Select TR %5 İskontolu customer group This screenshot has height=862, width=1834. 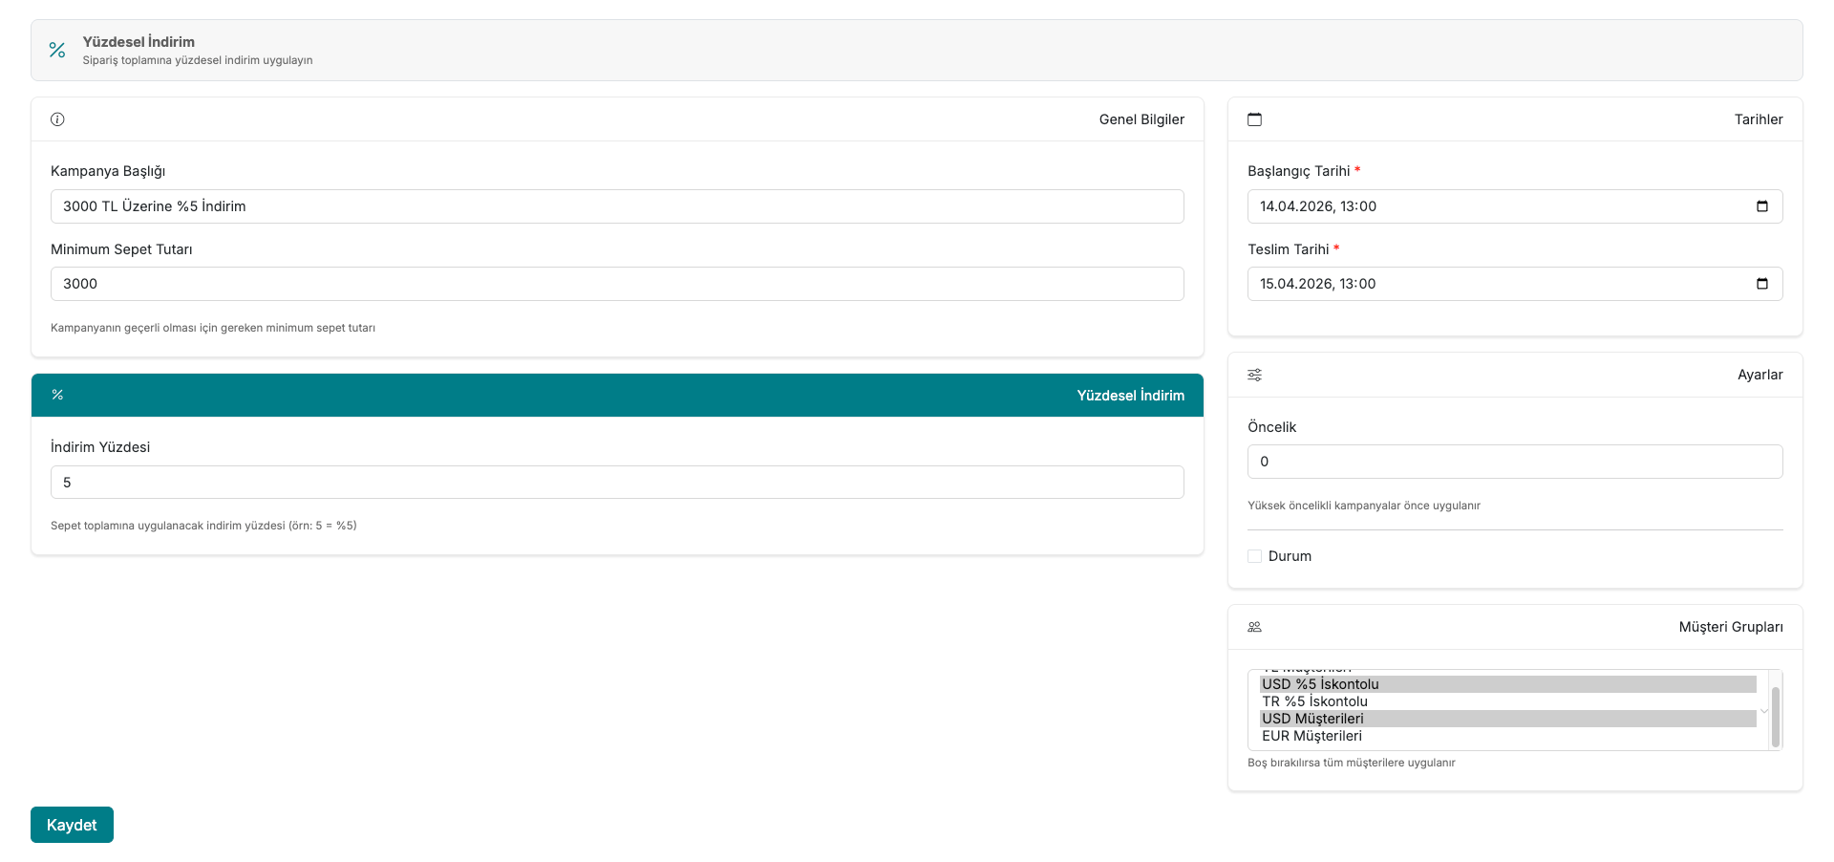(1314, 701)
